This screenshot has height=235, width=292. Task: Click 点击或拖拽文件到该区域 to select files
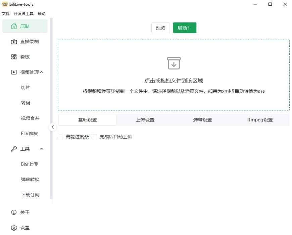(x=174, y=81)
